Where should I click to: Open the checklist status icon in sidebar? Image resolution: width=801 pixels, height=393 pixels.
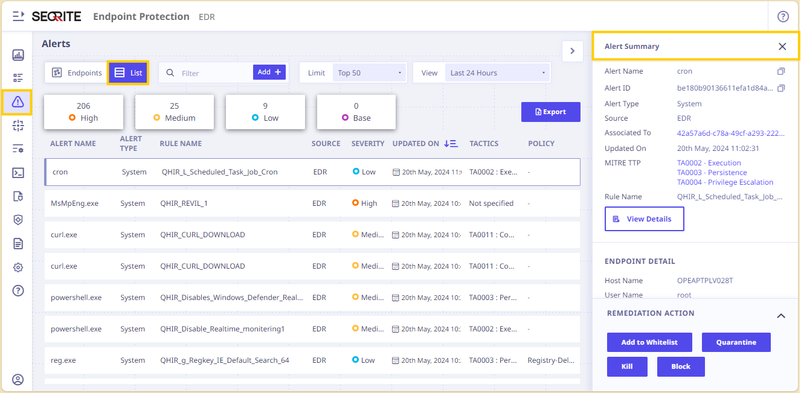pyautogui.click(x=18, y=78)
